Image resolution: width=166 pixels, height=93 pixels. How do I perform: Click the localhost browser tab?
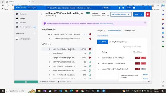pyautogui.click(x=18, y=2)
